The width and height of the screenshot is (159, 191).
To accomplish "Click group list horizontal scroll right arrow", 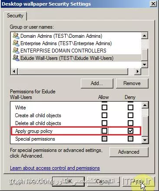I will (138, 71).
